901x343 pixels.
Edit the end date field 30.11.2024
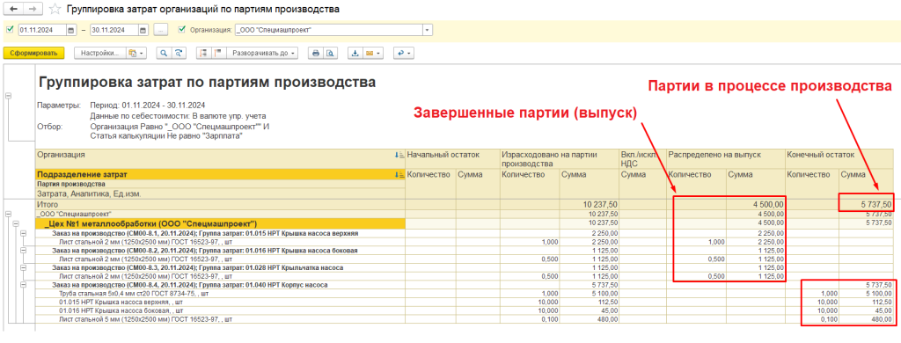(x=114, y=30)
